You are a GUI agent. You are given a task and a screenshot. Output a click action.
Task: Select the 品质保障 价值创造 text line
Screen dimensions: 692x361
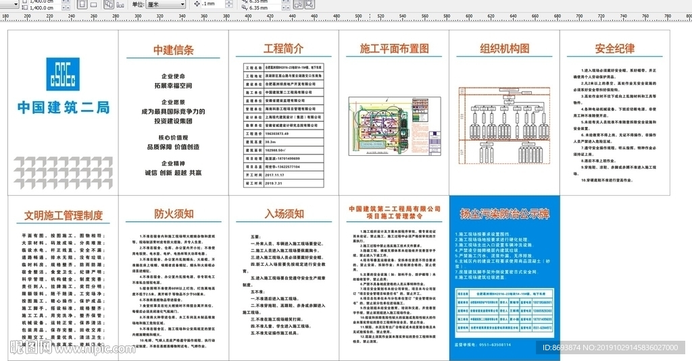(x=174, y=147)
